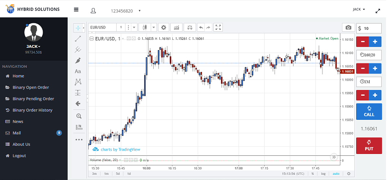Select the trend line drawing tool
Viewport: 387px width, 180px height.
(x=78, y=39)
